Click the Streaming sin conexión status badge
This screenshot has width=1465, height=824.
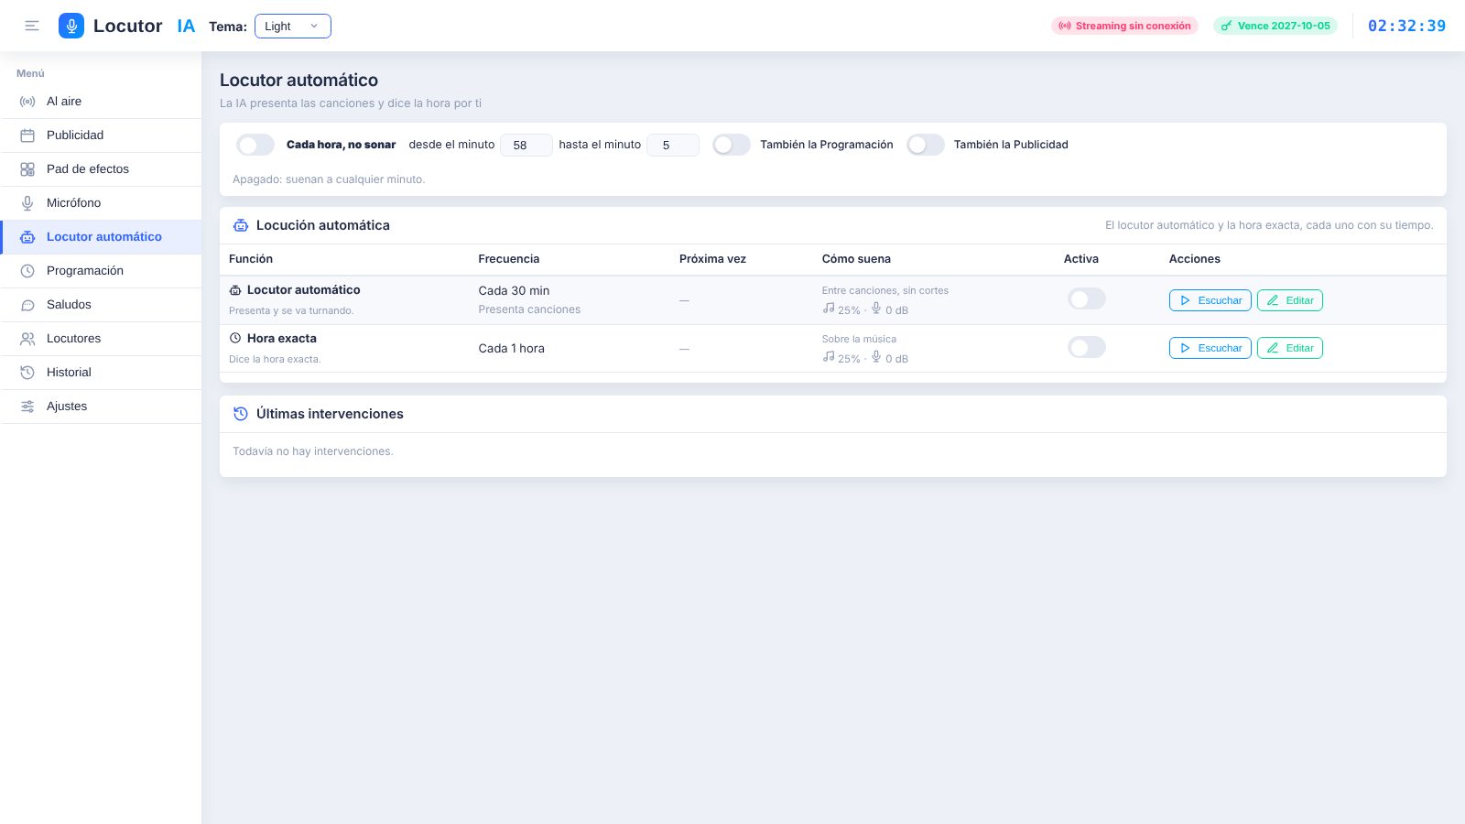coord(1124,26)
